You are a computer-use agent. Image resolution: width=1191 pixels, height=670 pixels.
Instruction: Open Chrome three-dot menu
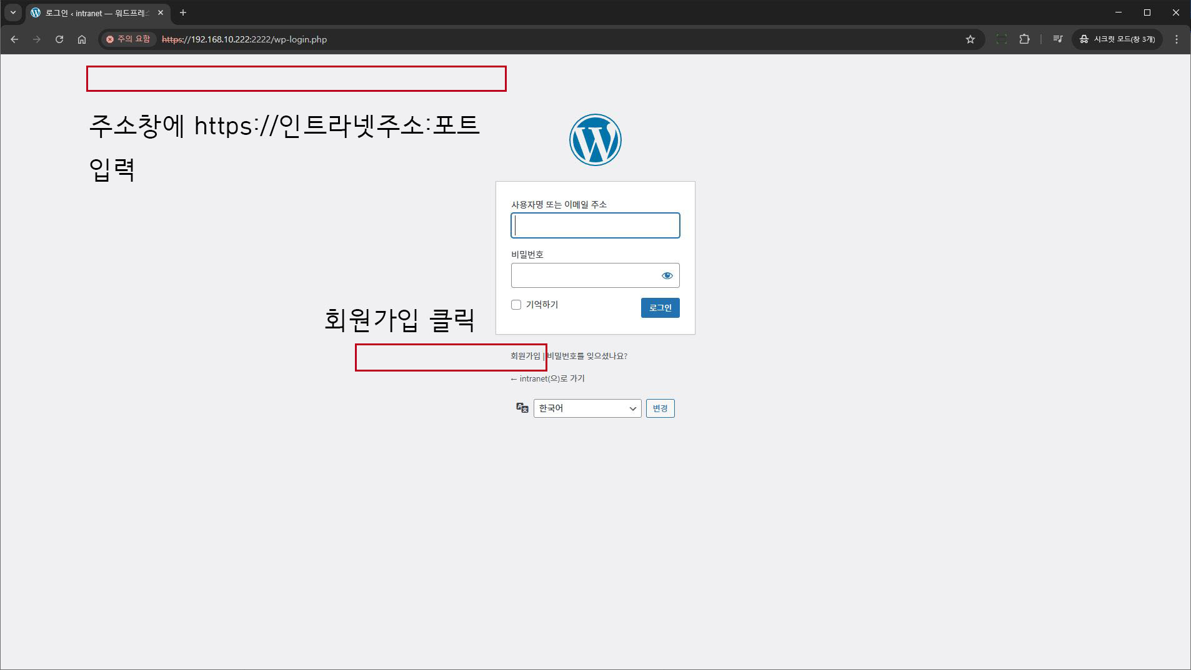tap(1177, 39)
